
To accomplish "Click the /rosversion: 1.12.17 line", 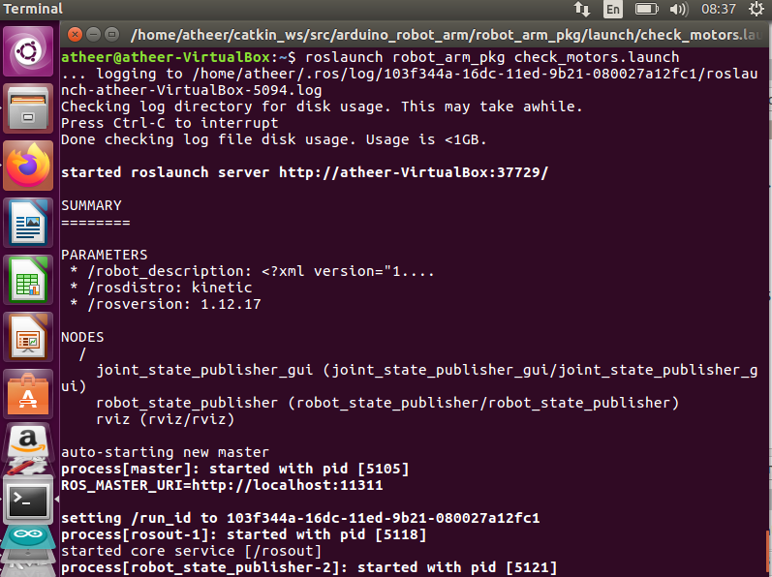I will coord(166,305).
